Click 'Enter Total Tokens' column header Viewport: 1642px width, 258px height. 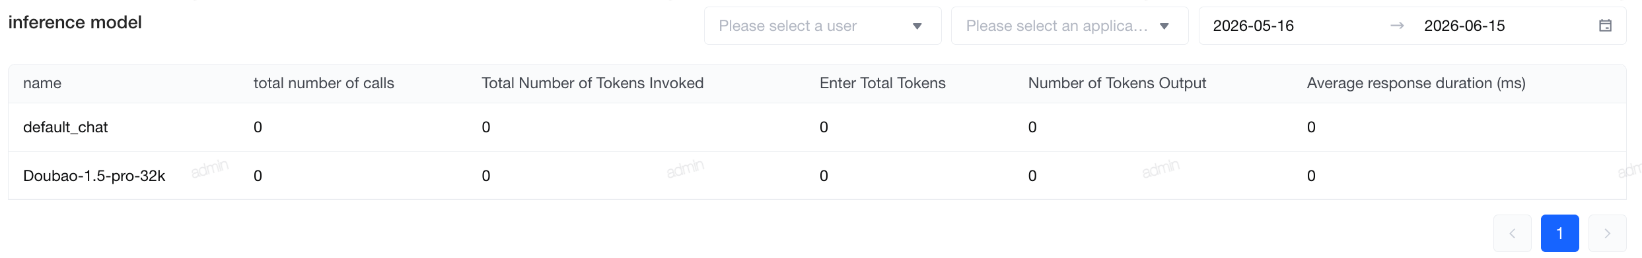coord(882,83)
